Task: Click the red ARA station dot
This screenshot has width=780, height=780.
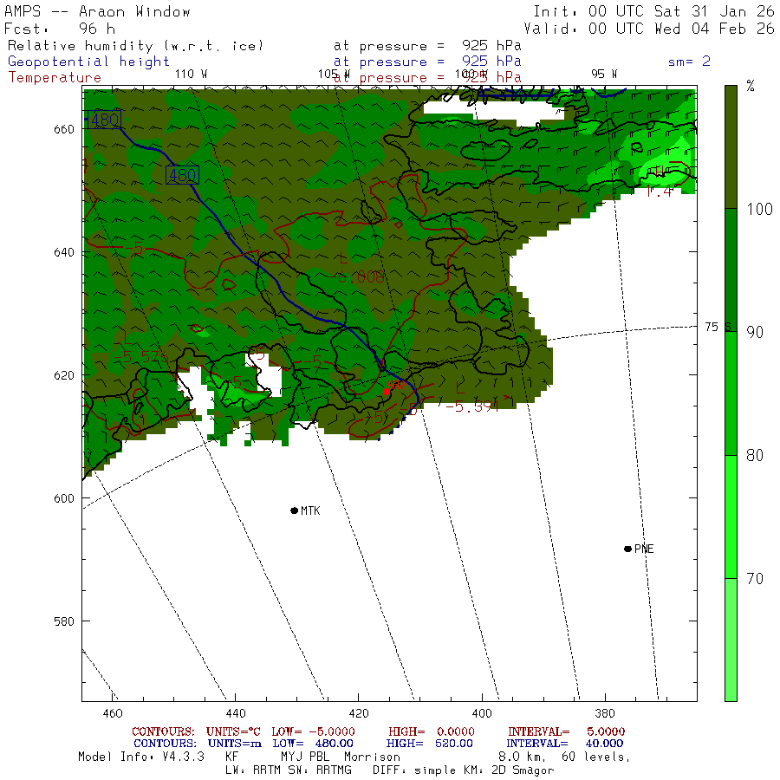Action: click(386, 392)
